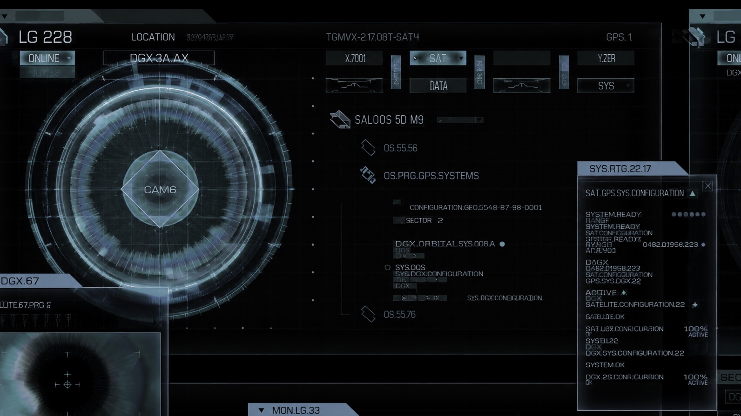The height and width of the screenshot is (416, 741).
Task: Open the SAT dropdown selector
Action: coord(438,58)
